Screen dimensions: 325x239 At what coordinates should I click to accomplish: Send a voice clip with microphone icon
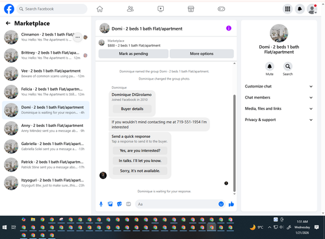(x=101, y=204)
